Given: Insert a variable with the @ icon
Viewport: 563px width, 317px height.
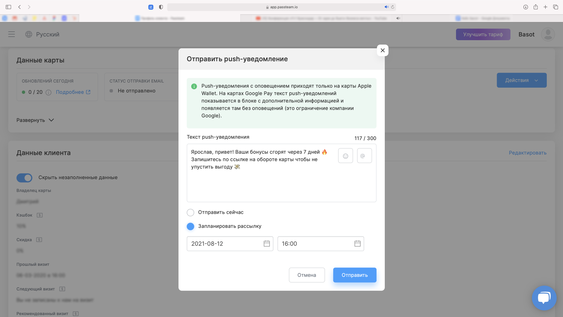Looking at the screenshot, I should click(x=364, y=156).
